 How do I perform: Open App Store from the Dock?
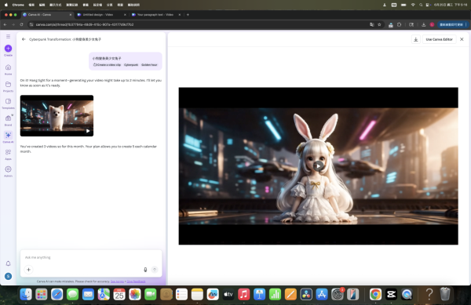coord(321,294)
